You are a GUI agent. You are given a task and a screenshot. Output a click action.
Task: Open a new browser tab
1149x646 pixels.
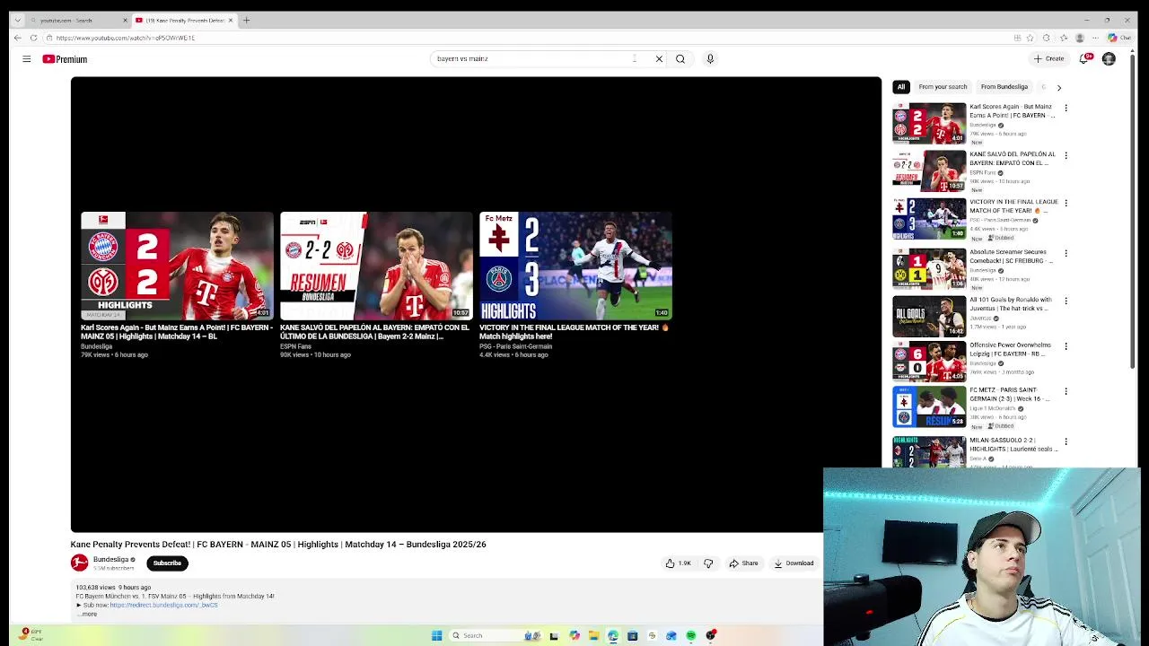coord(246,20)
